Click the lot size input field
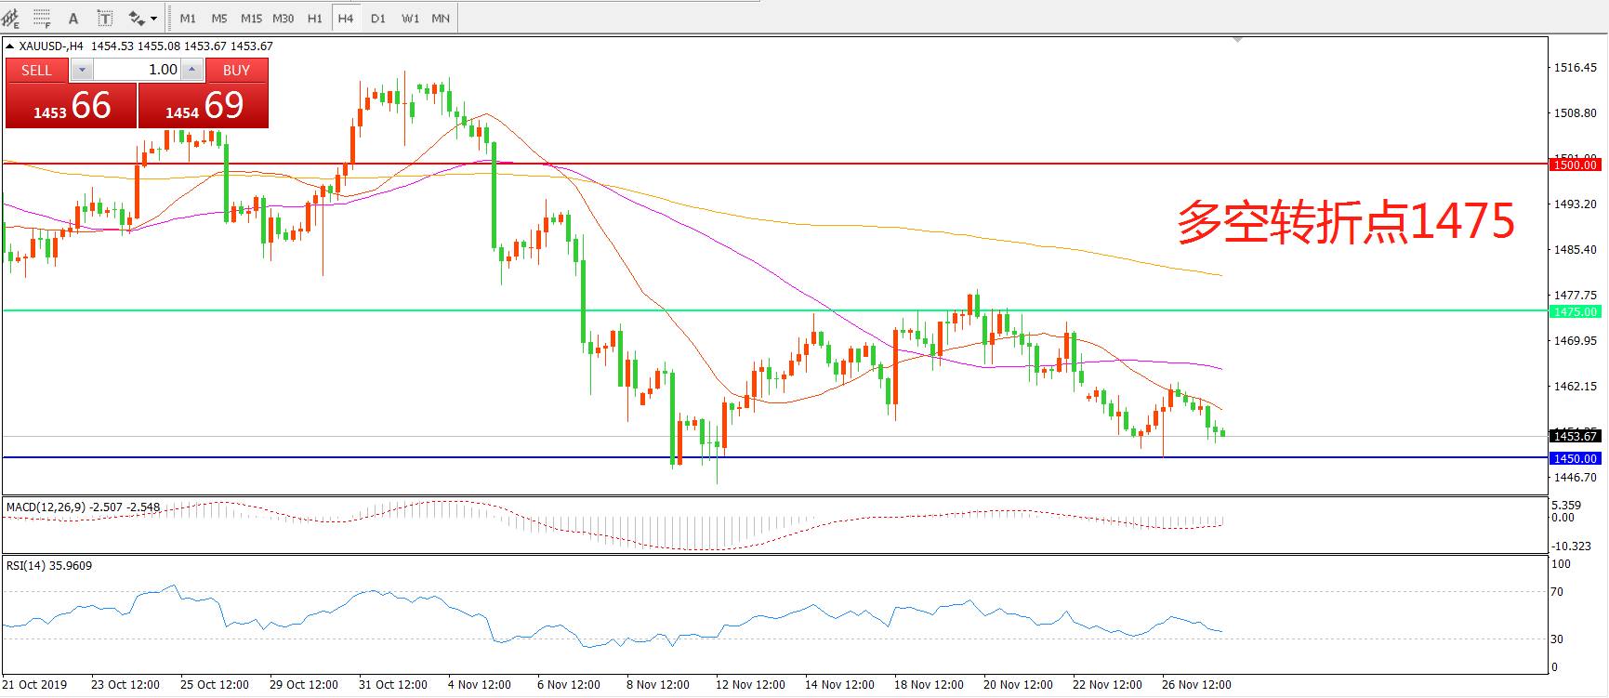Image resolution: width=1609 pixels, height=698 pixels. (138, 70)
